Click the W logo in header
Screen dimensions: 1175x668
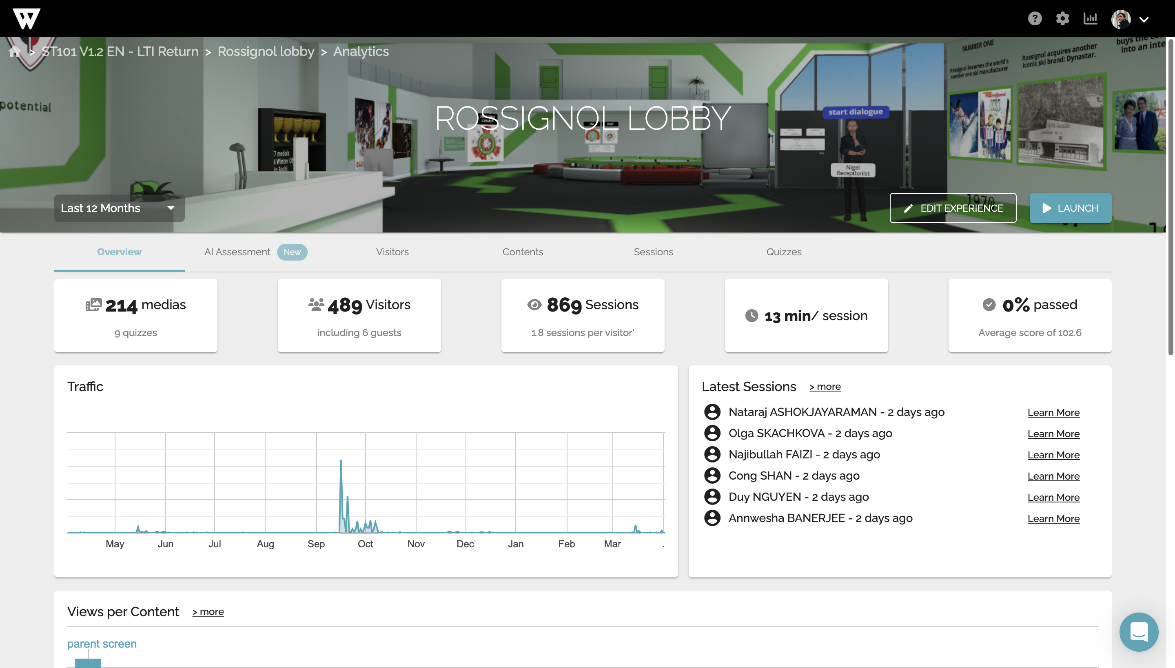coord(26,18)
